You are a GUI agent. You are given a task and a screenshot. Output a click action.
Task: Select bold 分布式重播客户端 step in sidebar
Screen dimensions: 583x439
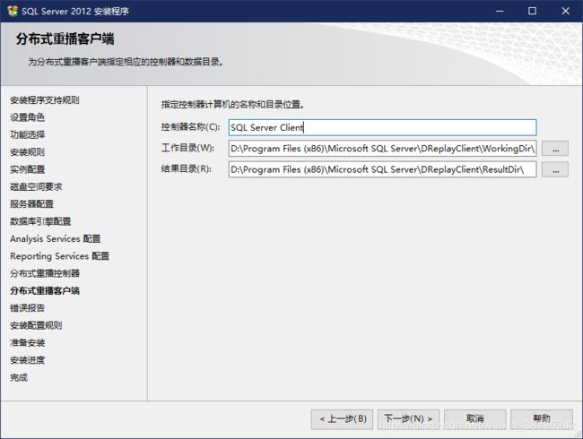click(45, 290)
